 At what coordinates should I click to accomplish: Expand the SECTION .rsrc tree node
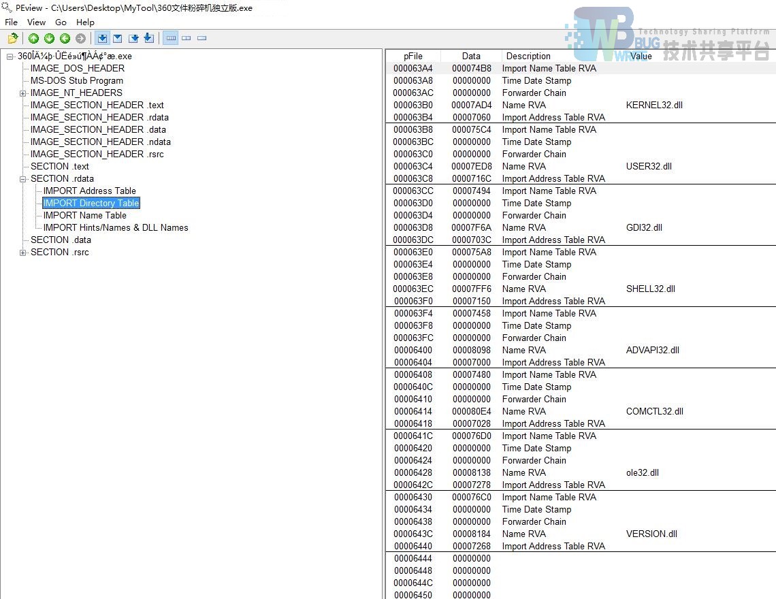tap(23, 253)
